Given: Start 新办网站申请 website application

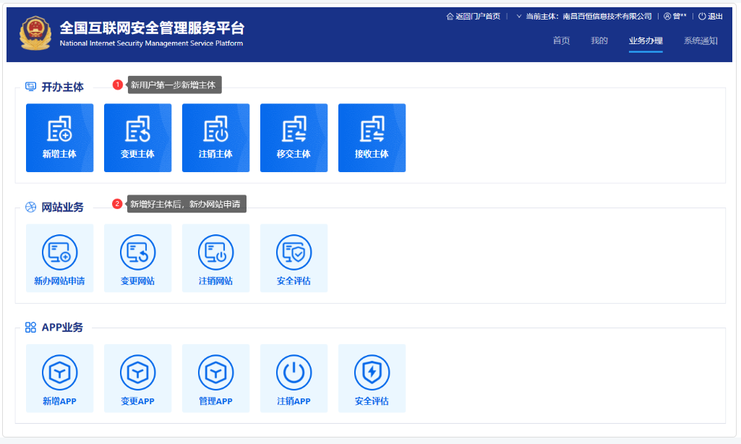Looking at the screenshot, I should tap(59, 258).
